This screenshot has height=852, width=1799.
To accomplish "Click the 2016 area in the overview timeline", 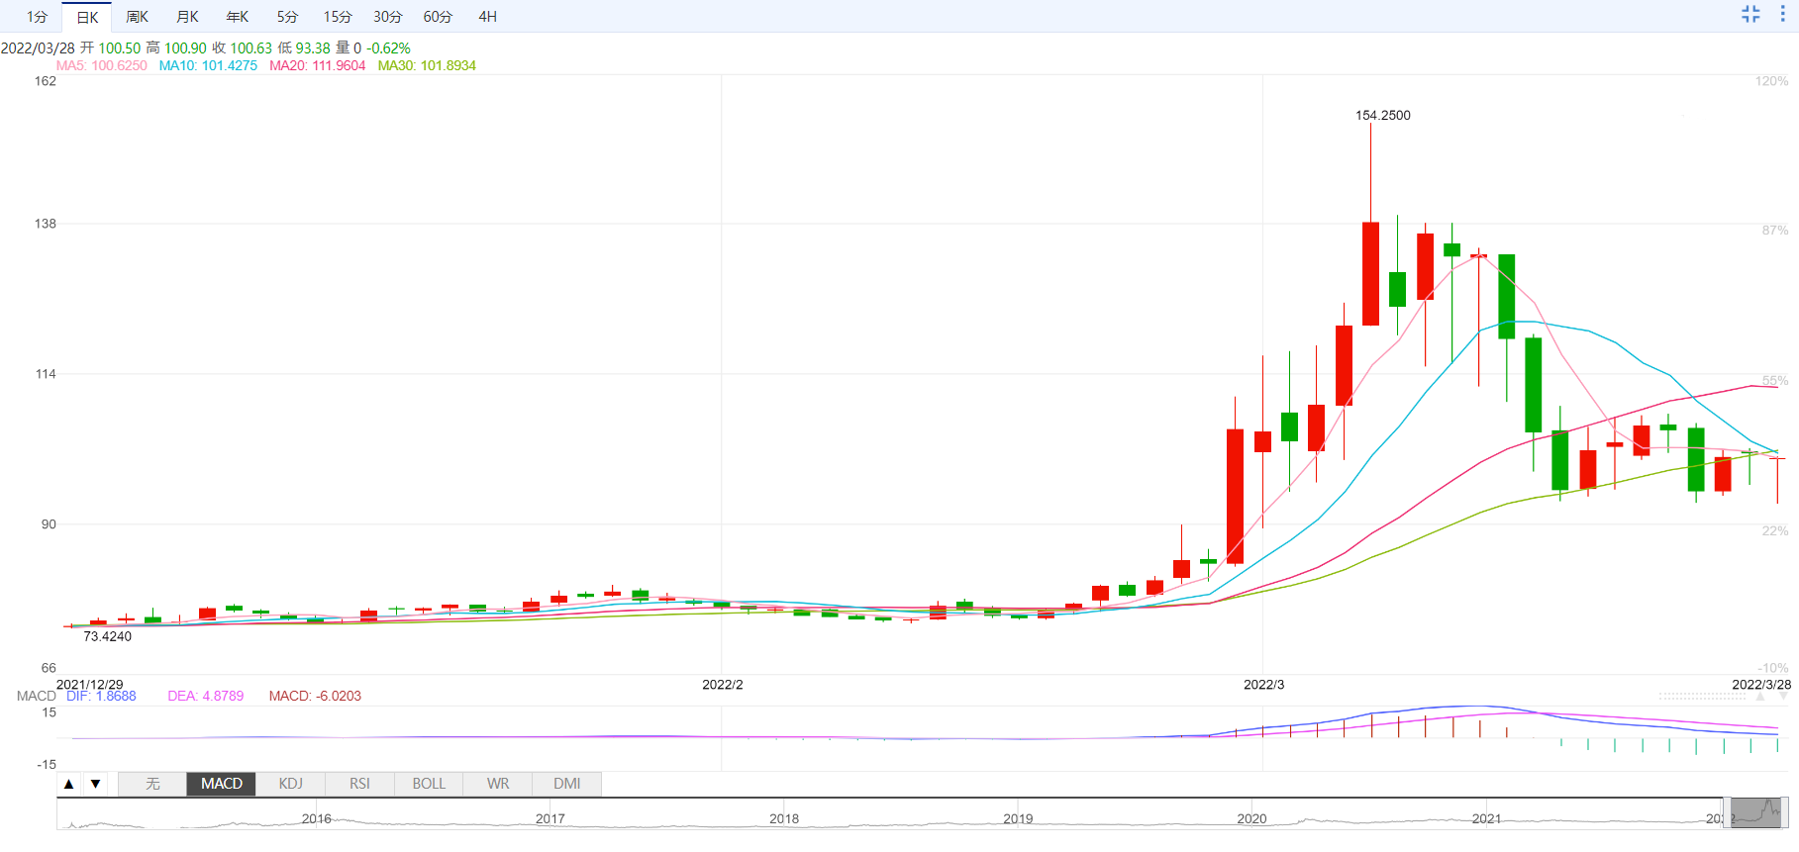I will [x=317, y=818].
